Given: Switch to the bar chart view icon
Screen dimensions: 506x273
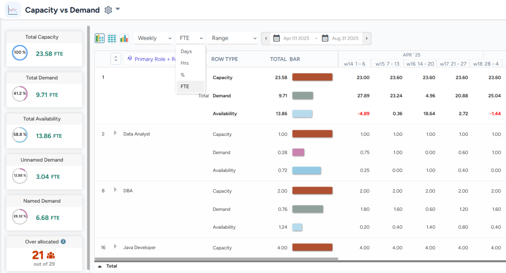Looking at the screenshot, I should tap(124, 38).
